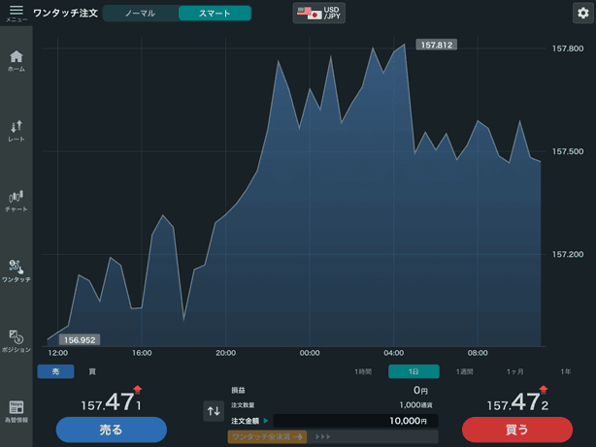This screenshot has width=596, height=447.
Task: Select the 1週間 timeframe tab
Action: click(x=464, y=371)
